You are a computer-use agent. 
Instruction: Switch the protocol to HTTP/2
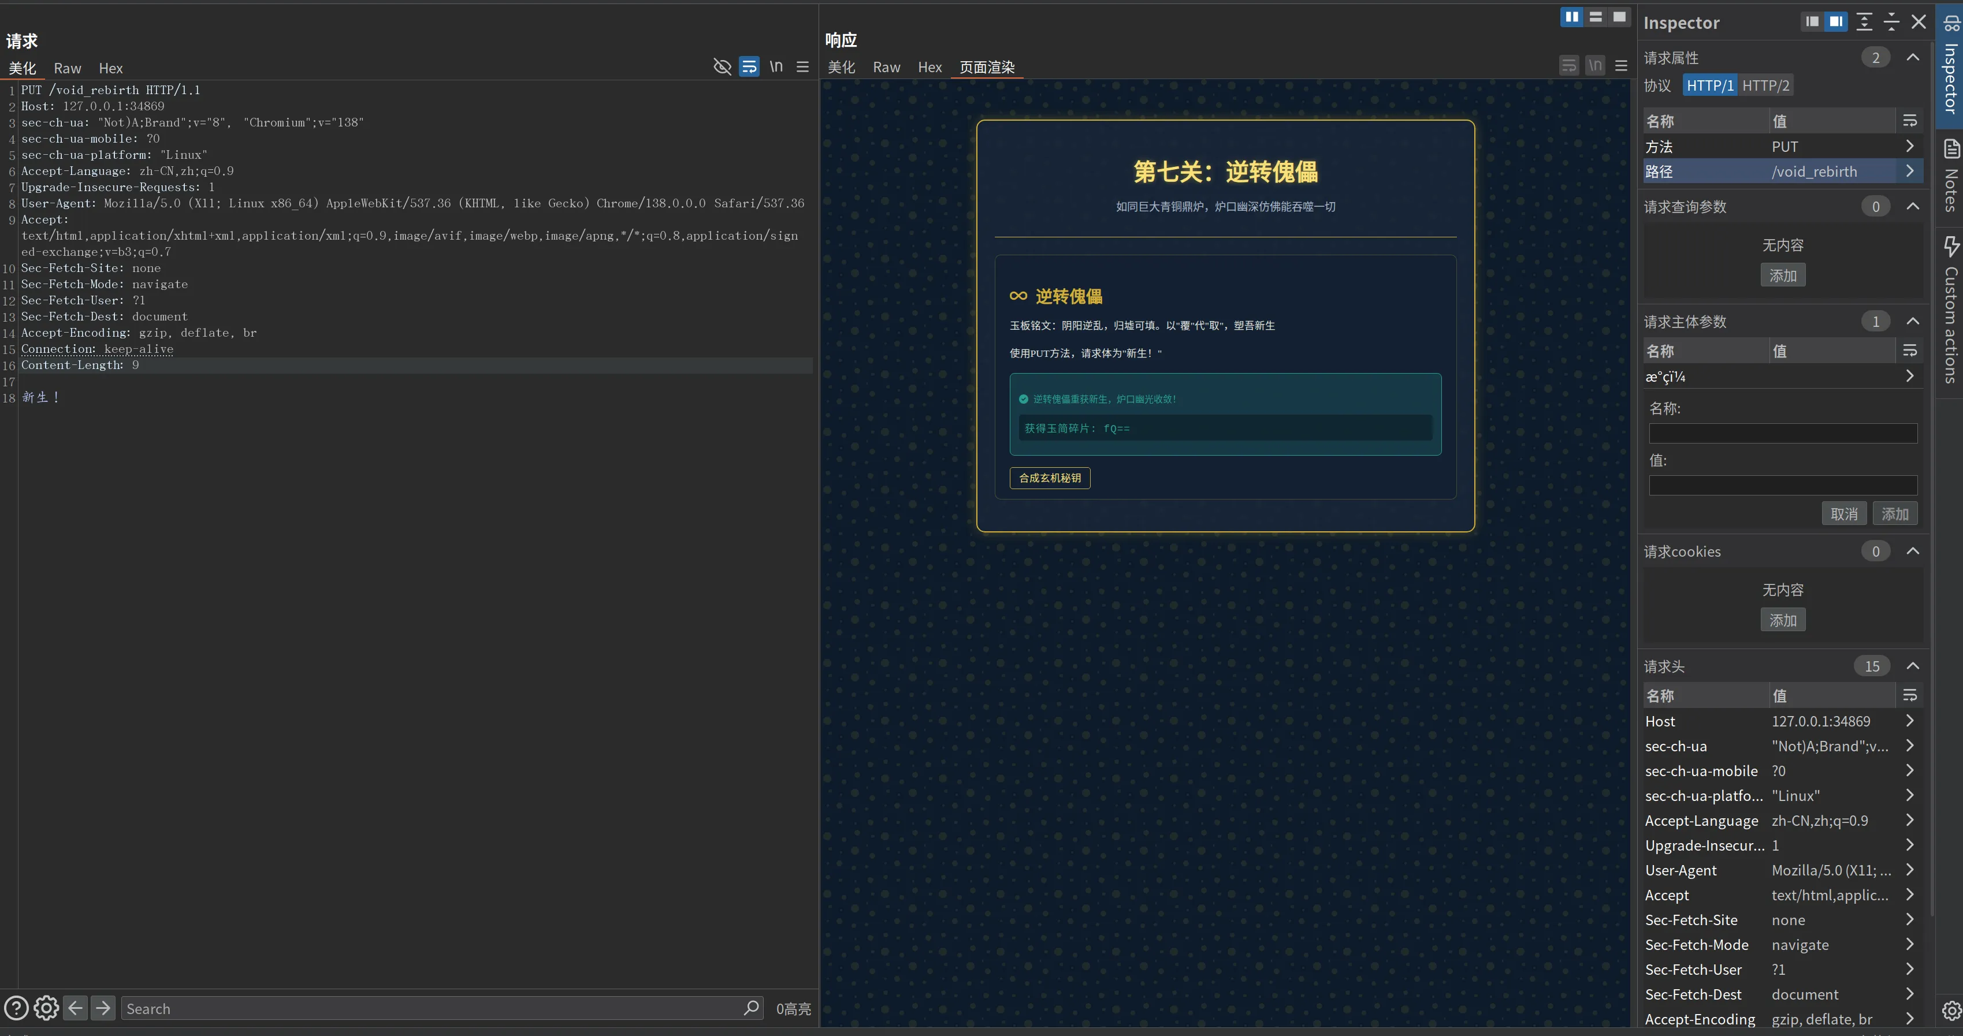coord(1765,85)
